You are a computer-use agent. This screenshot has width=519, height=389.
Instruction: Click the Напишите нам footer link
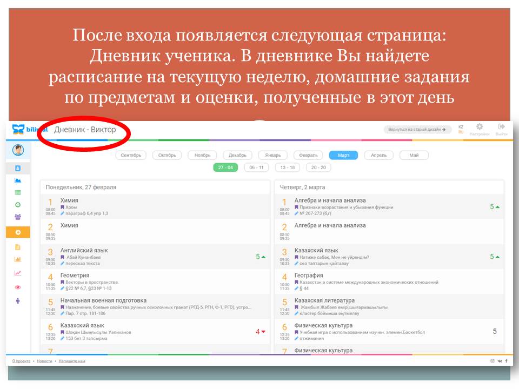[72, 360]
